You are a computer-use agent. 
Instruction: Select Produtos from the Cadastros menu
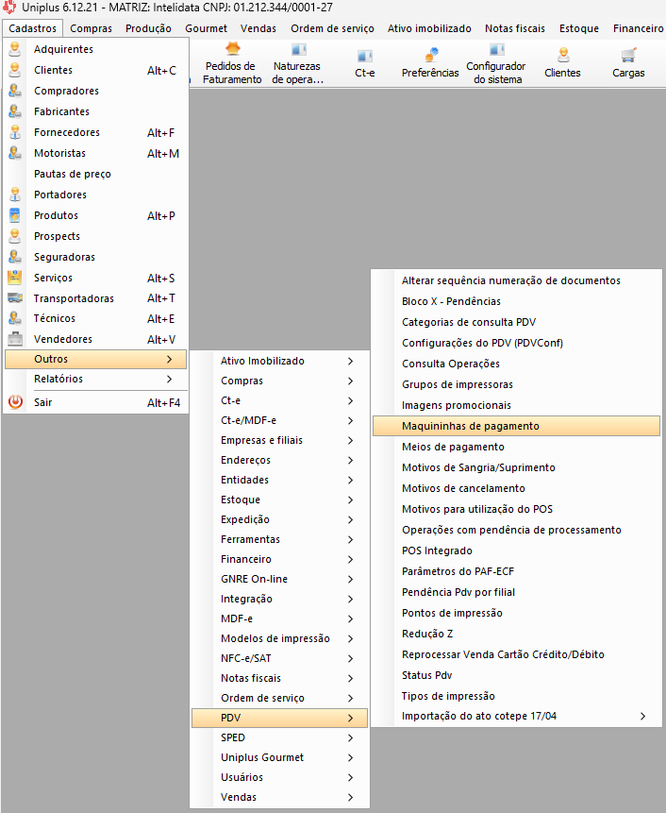(x=56, y=215)
